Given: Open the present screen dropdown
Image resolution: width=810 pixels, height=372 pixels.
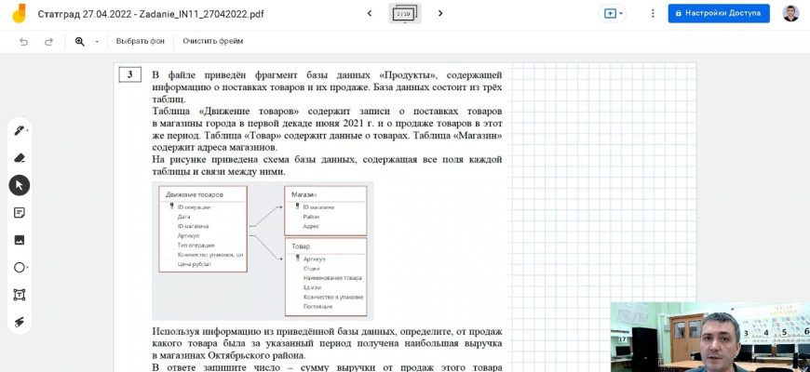Looking at the screenshot, I should coord(614,14).
